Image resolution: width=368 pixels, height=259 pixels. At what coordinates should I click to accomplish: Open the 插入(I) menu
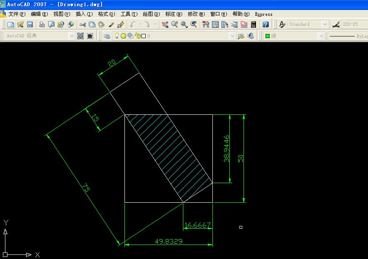[84, 14]
